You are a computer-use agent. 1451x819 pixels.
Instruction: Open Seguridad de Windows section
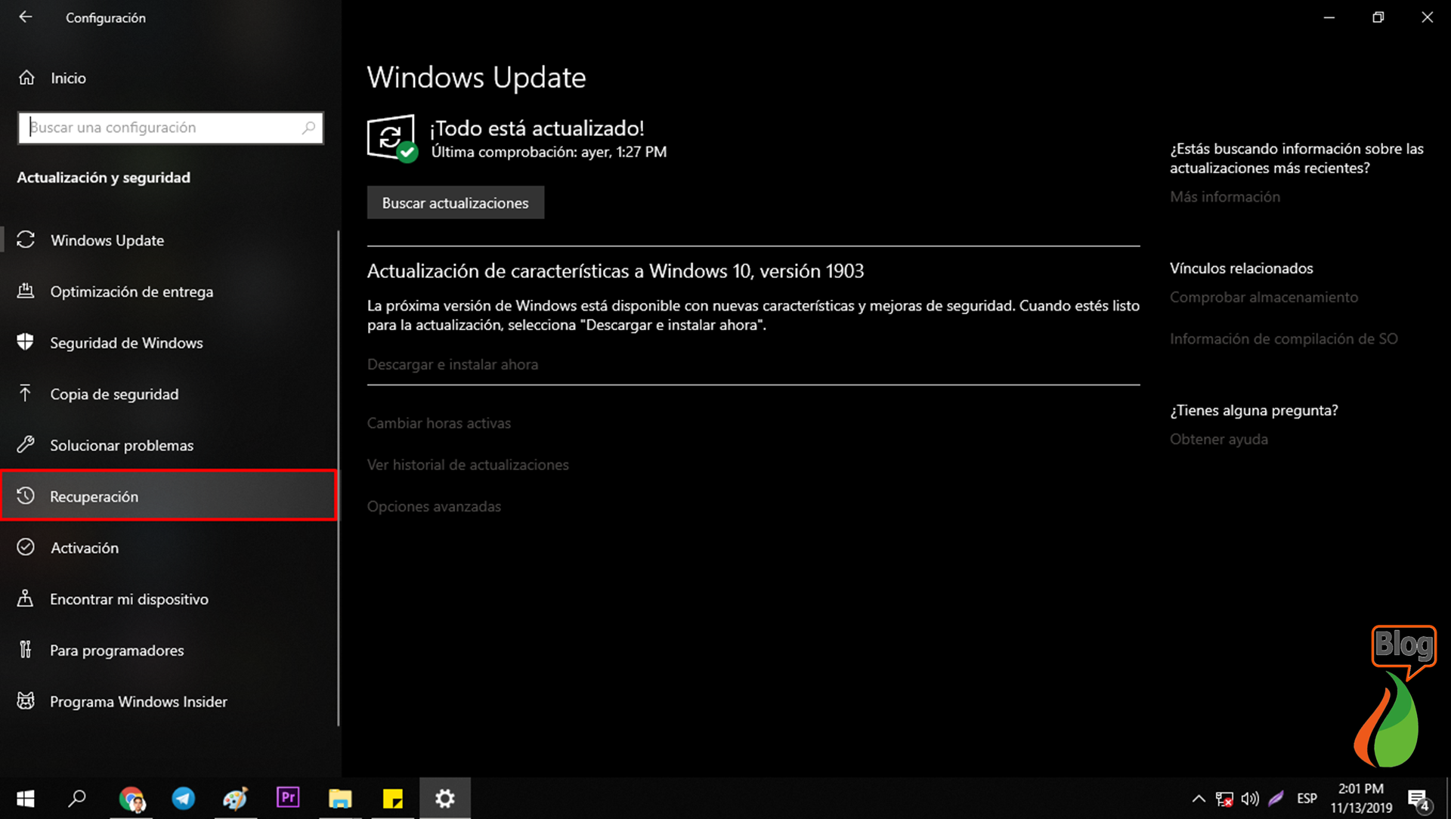(x=125, y=342)
